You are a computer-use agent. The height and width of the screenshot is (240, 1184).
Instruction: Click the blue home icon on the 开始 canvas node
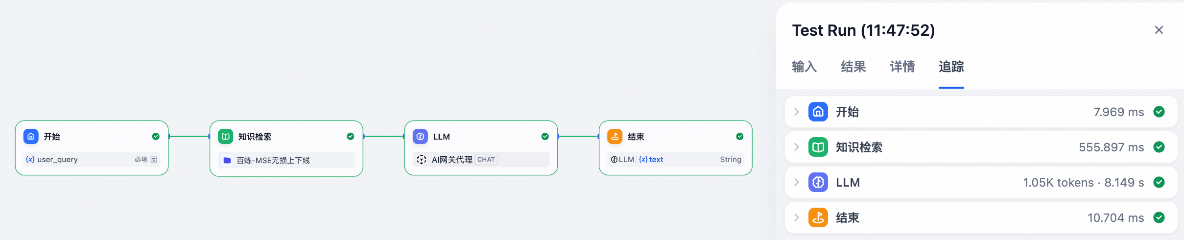pyautogui.click(x=31, y=137)
